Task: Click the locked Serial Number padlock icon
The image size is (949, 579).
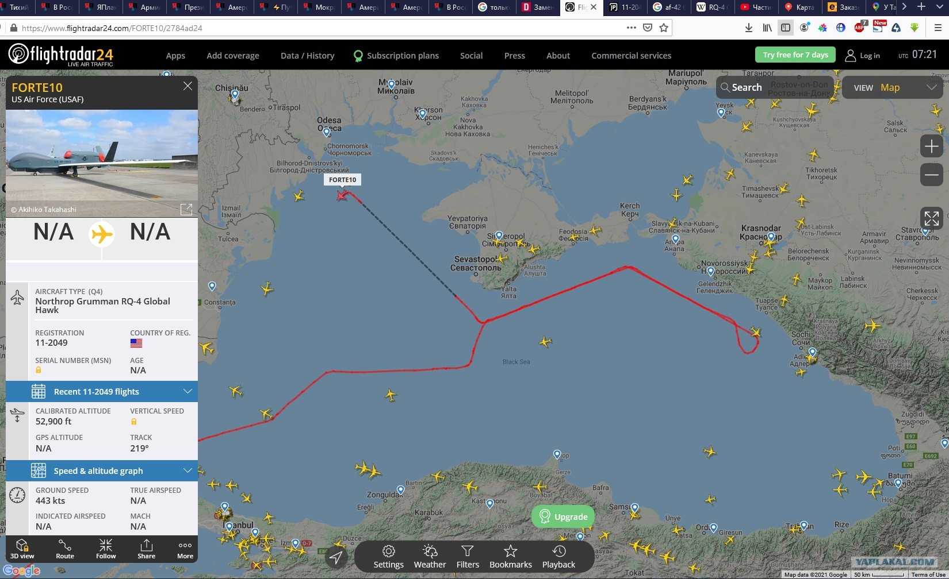Action: click(39, 370)
